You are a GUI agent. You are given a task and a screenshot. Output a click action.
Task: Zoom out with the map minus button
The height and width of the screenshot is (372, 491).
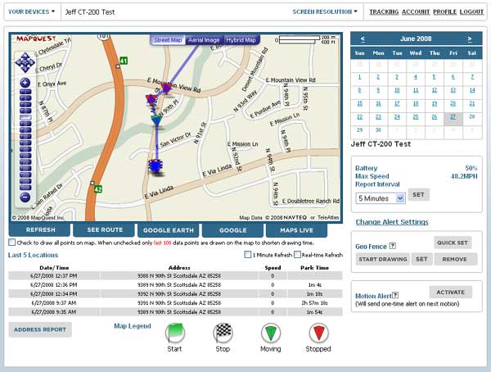coord(25,197)
